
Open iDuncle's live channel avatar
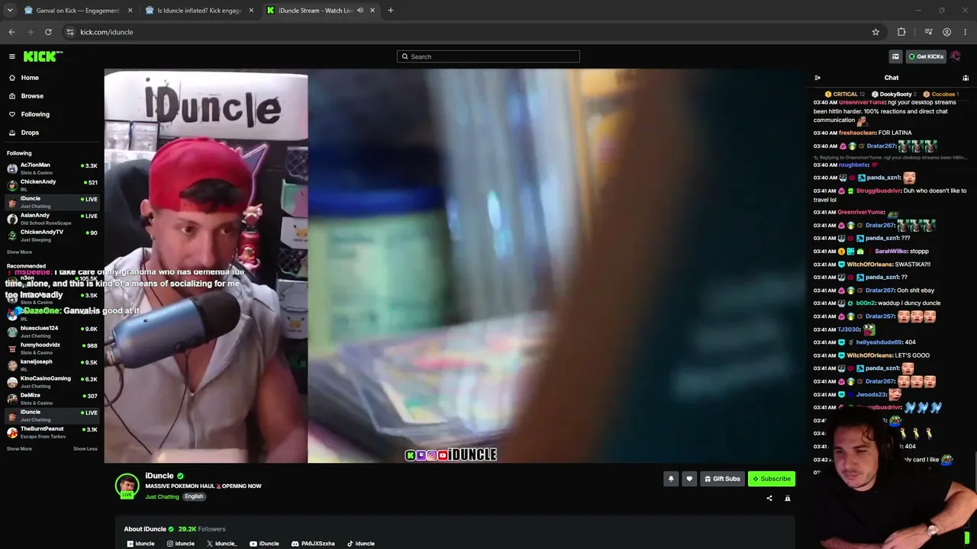coord(127,486)
